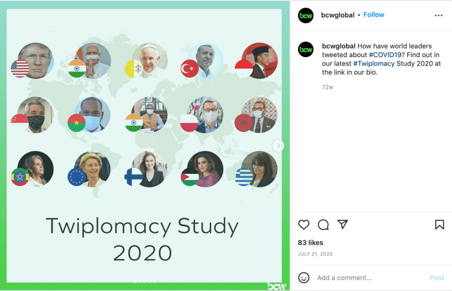The height and width of the screenshot is (291, 452).
Task: Open the #COVID19 hashtag link
Action: [x=385, y=55]
